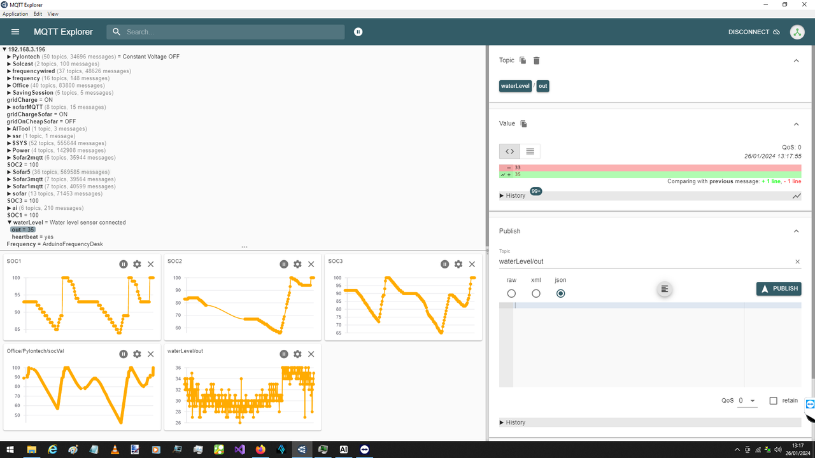Clear the publish topic field
The width and height of the screenshot is (815, 458).
tap(797, 261)
